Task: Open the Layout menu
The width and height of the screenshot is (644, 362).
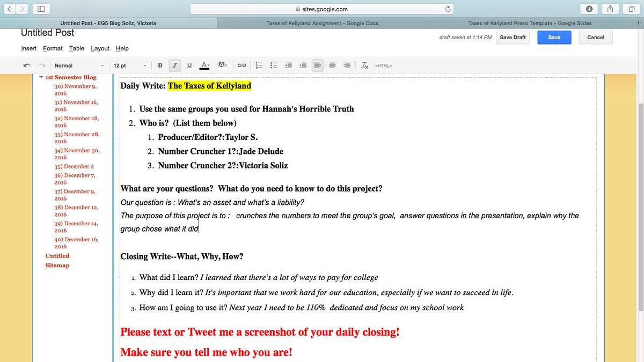Action: tap(100, 48)
